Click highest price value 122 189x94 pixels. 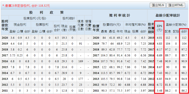(x=104, y=67)
